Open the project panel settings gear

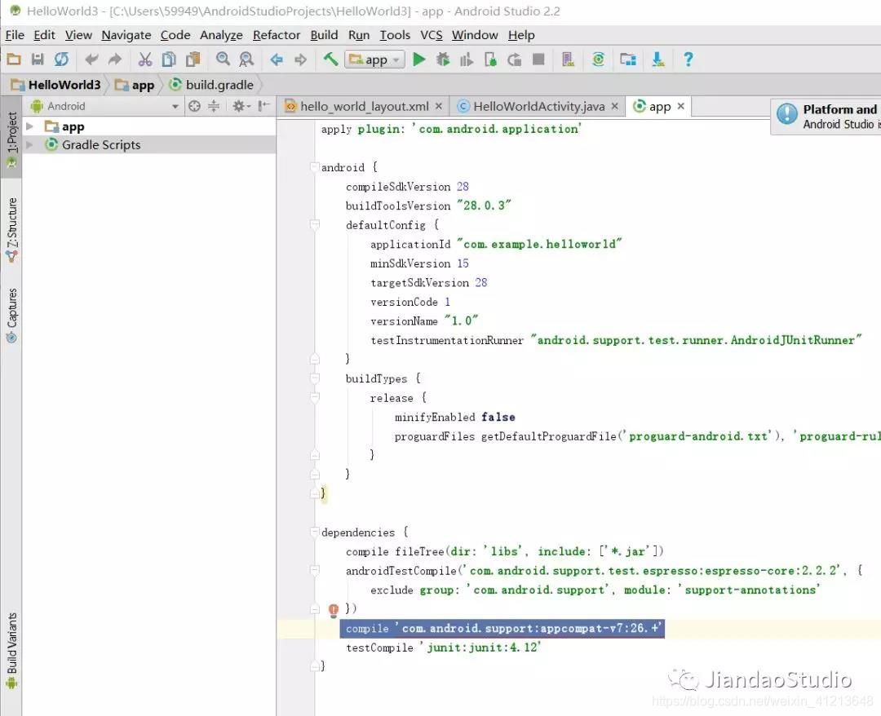[240, 105]
